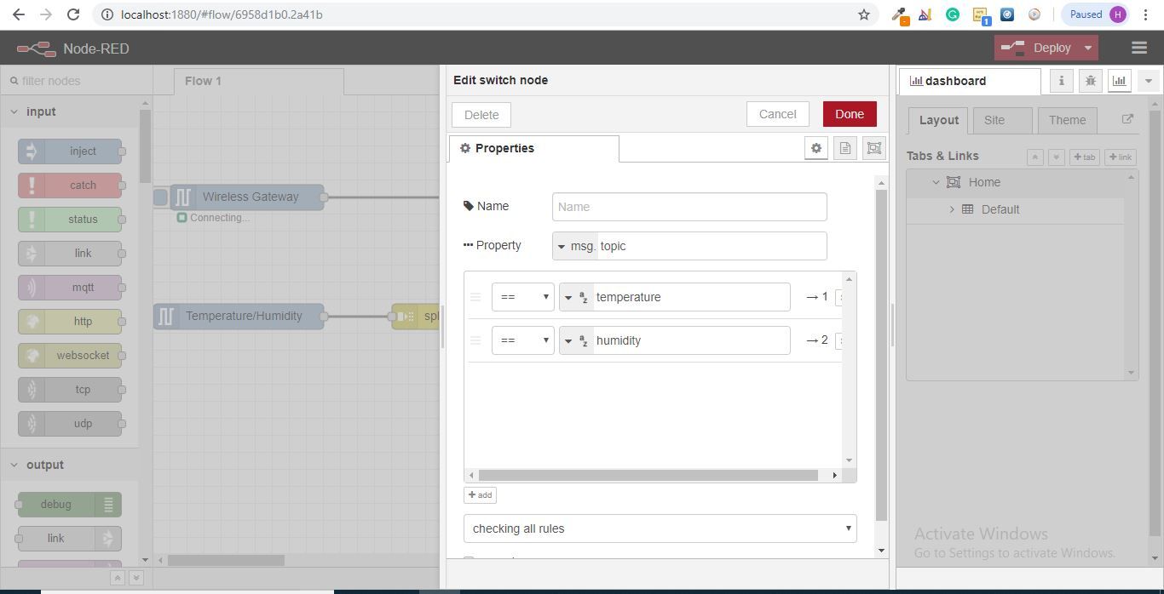
Task: Show the debug messages bug icon
Action: tap(1091, 81)
